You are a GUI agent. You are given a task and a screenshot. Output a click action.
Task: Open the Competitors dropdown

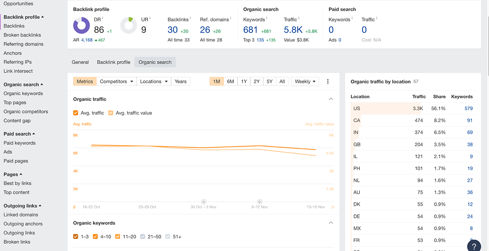[117, 81]
